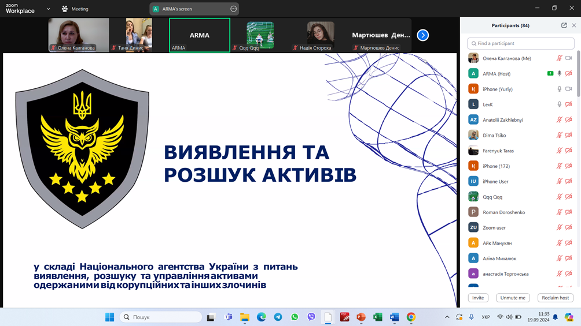The height and width of the screenshot is (326, 581).
Task: Click the ARMA's screen share indicator
Action: click(194, 9)
